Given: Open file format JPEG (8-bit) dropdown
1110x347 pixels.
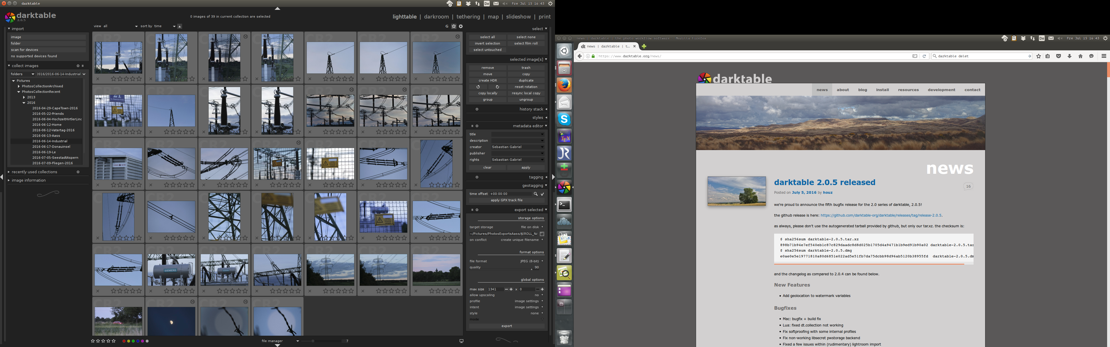Looking at the screenshot, I should click(532, 261).
